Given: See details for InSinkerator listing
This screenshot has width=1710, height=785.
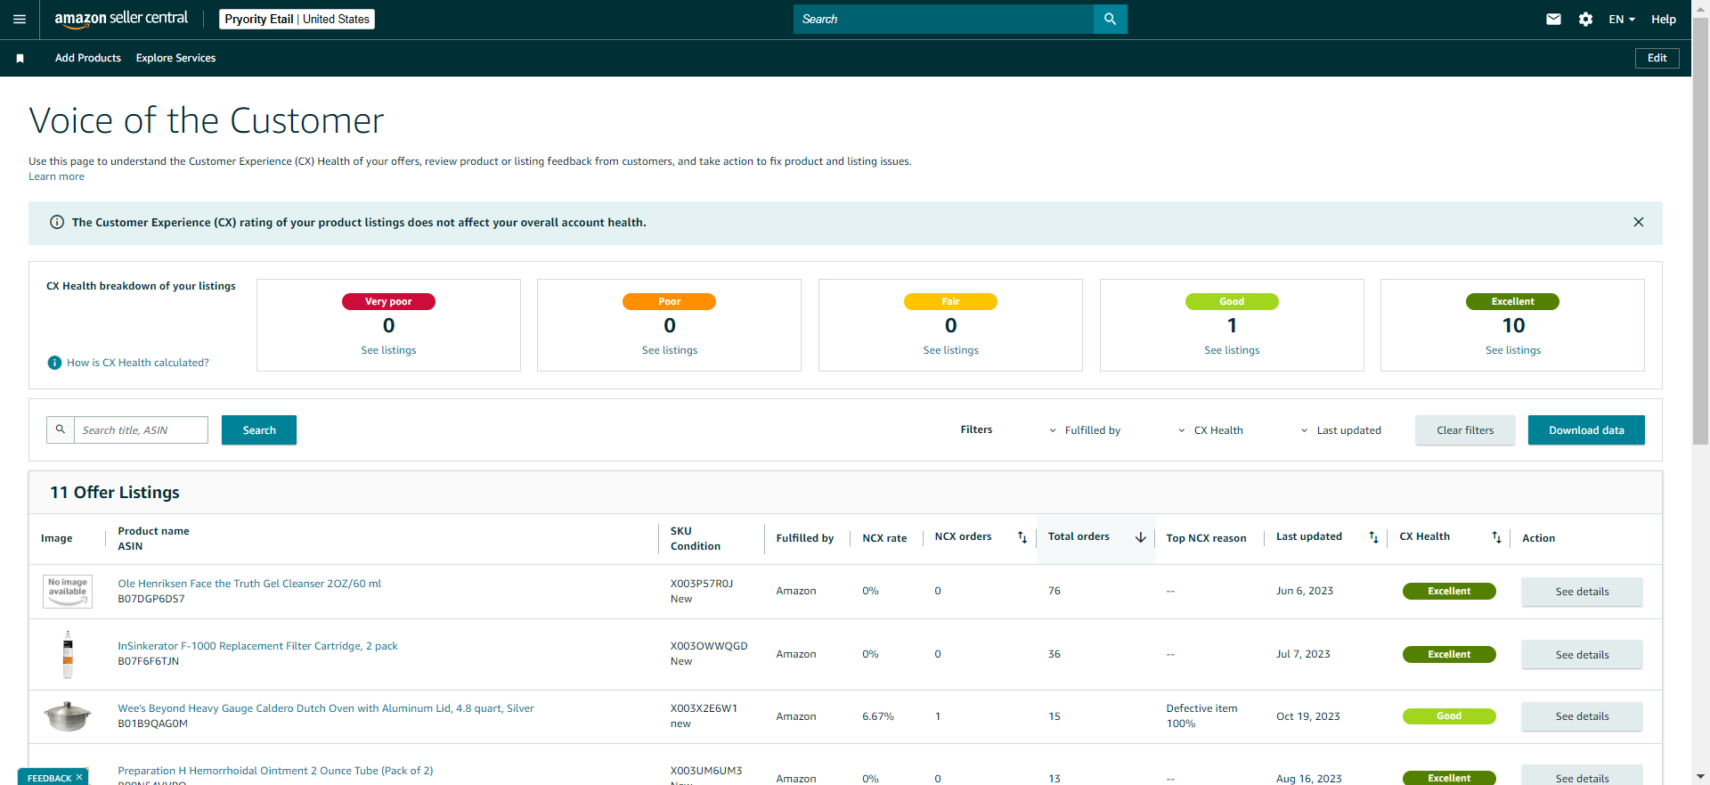Looking at the screenshot, I should [x=1582, y=655].
